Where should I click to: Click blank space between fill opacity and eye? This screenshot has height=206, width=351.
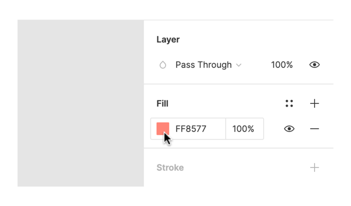[274, 129]
